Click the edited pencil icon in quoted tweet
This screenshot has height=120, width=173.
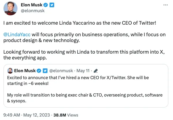click(96, 71)
